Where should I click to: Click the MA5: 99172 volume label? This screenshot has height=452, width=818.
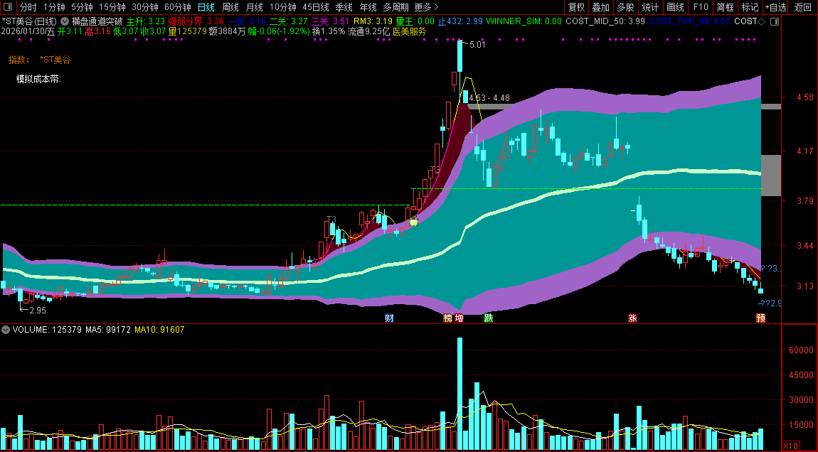coord(108,330)
